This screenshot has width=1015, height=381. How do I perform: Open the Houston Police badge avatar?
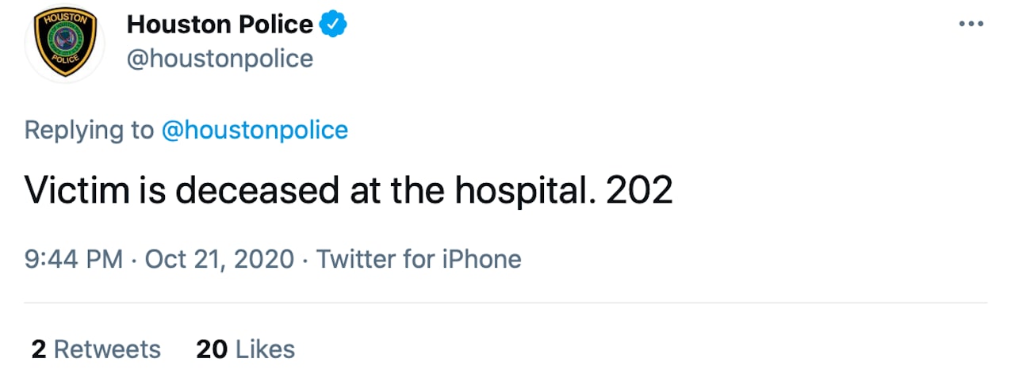point(64,44)
